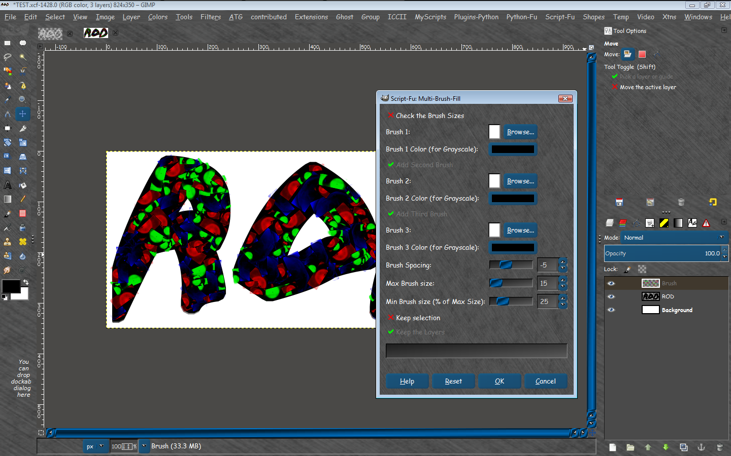The image size is (731, 456).
Task: Activate the Zoom magnifier tool
Action: click(x=23, y=100)
